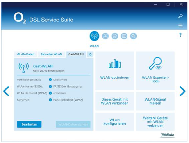Open the O2 services category icon
The image size is (189, 143).
134,36
